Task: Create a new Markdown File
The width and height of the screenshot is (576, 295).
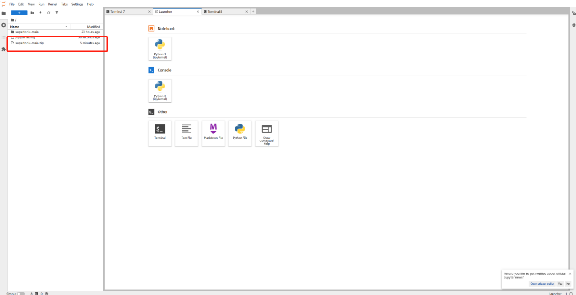Action: click(213, 134)
